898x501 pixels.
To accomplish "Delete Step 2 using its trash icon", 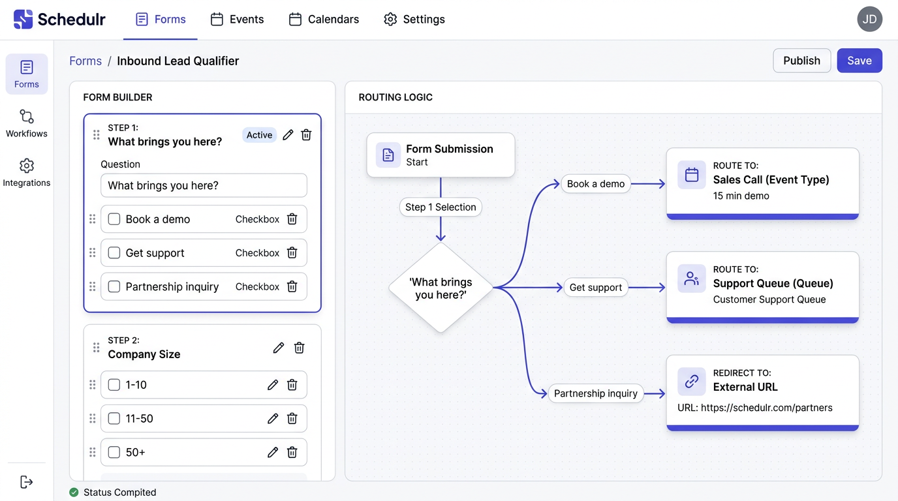I will (299, 348).
